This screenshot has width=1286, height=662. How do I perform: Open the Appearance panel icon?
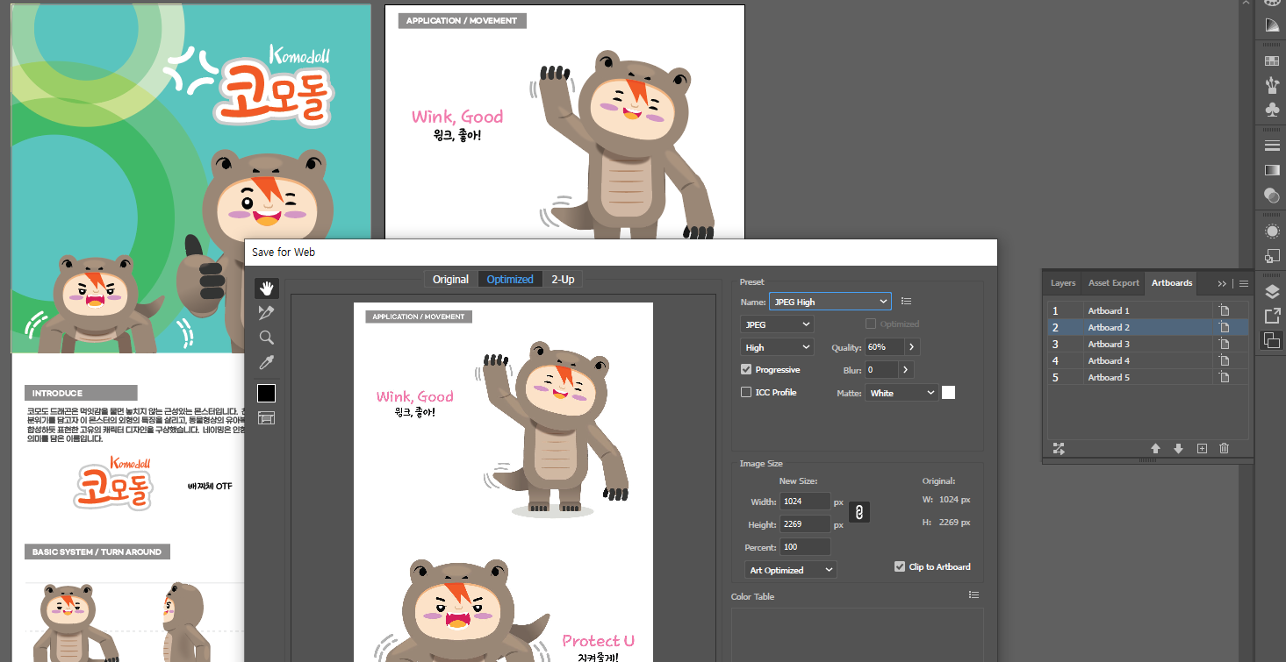pos(1271,231)
